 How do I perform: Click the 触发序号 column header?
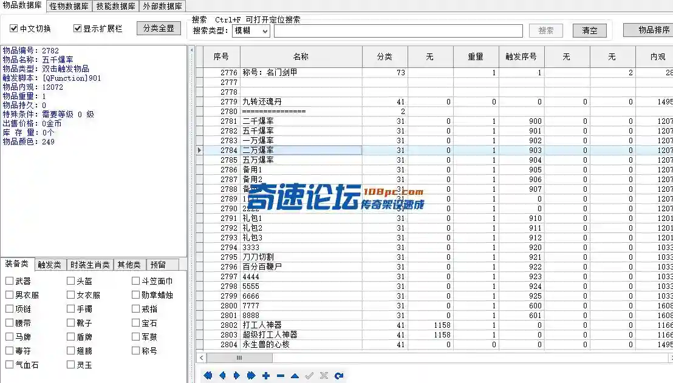[521, 56]
